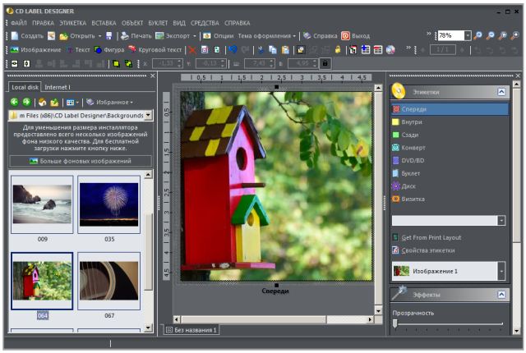Collapse the Этикетки panel section
This screenshot has height=353, width=526.
click(x=501, y=93)
